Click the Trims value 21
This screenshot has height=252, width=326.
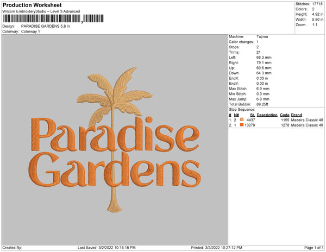tap(259, 52)
